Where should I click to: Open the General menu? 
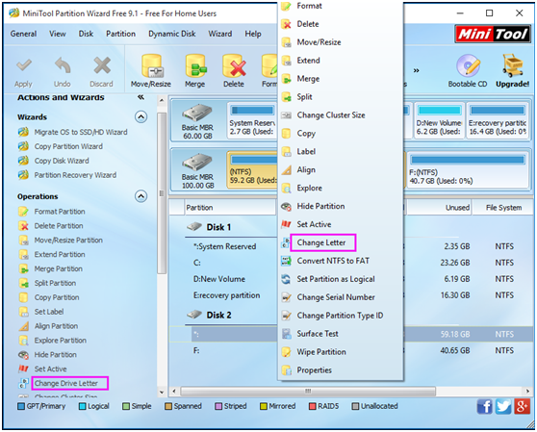click(23, 34)
